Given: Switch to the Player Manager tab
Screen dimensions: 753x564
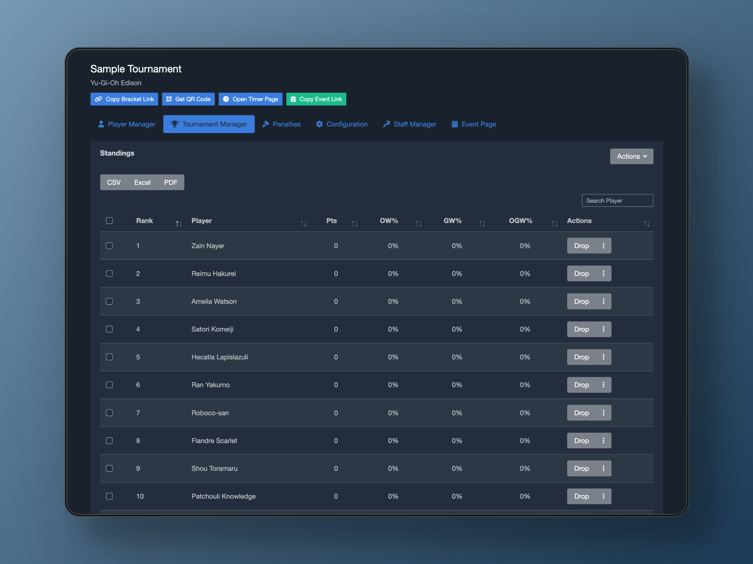Looking at the screenshot, I should pyautogui.click(x=127, y=124).
